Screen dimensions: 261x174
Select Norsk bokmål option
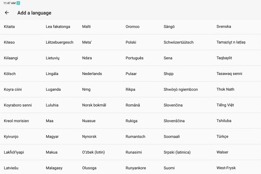coord(94,105)
